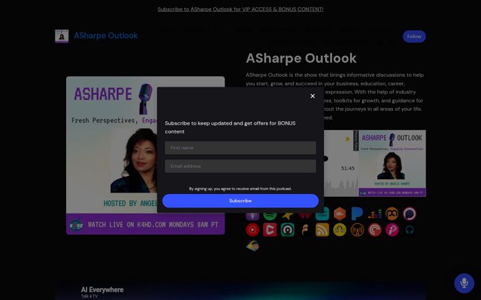Open the red Pocket Casts icon

375,230
